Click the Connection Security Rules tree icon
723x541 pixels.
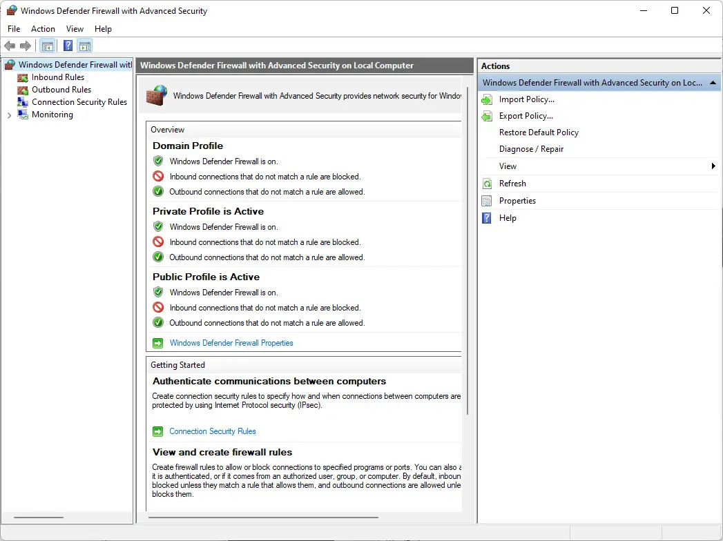pyautogui.click(x=23, y=102)
